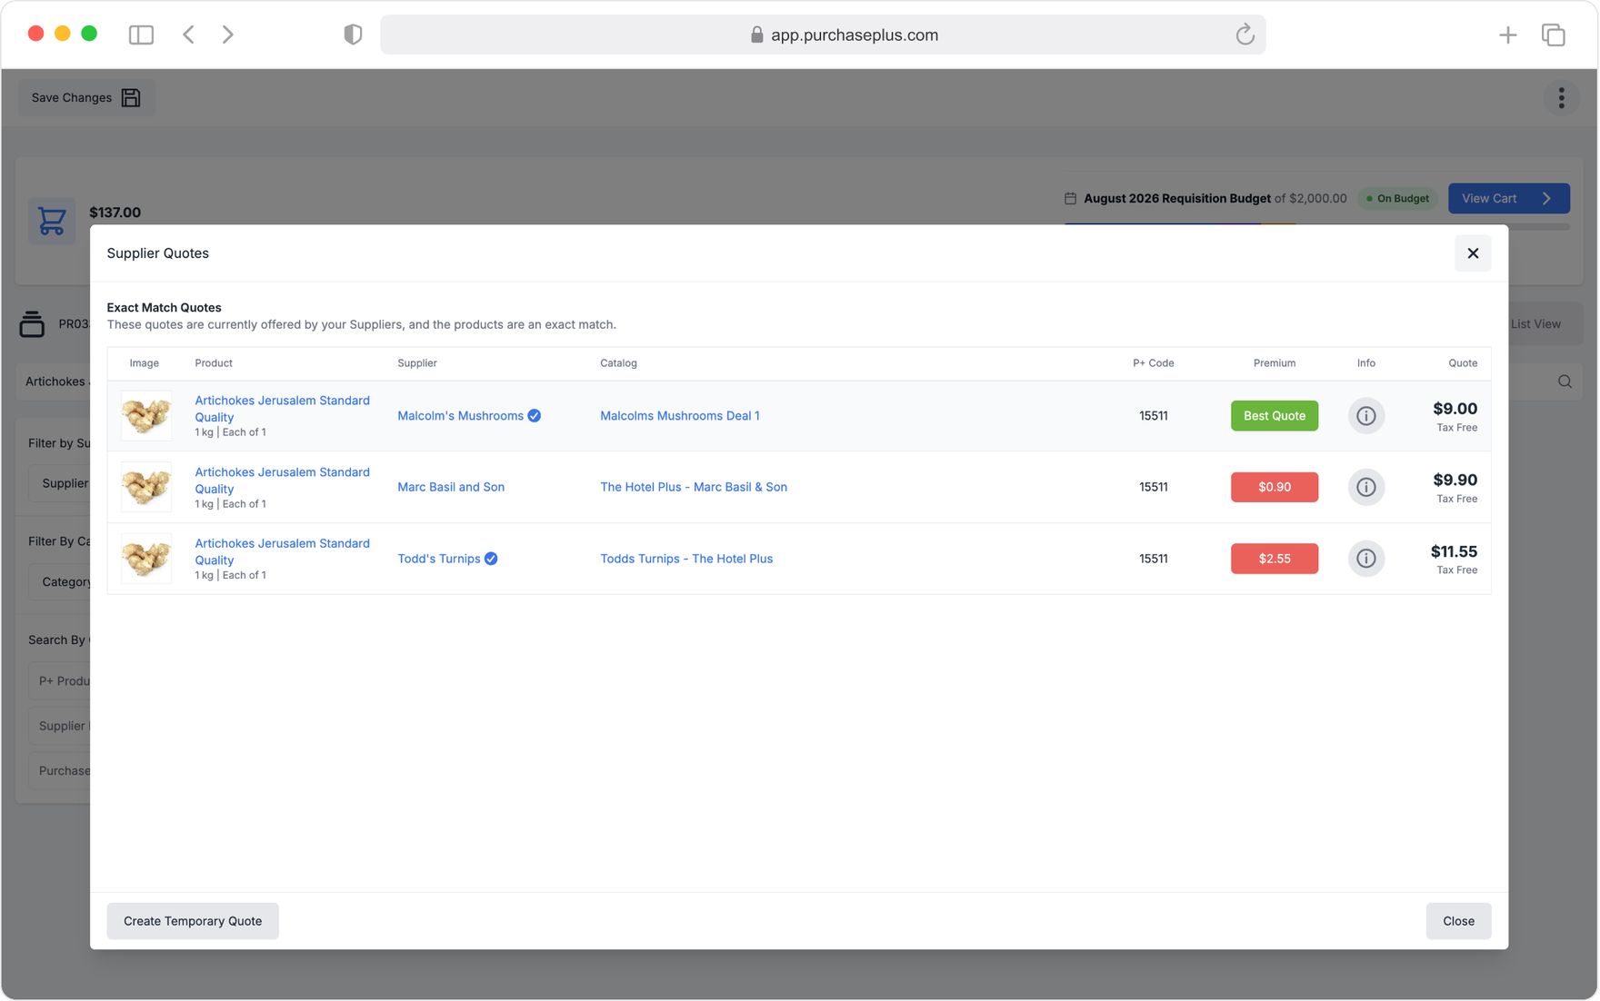1600x1001 pixels.
Task: Open Malcolm's Mushrooms supplier link
Action: (x=460, y=416)
